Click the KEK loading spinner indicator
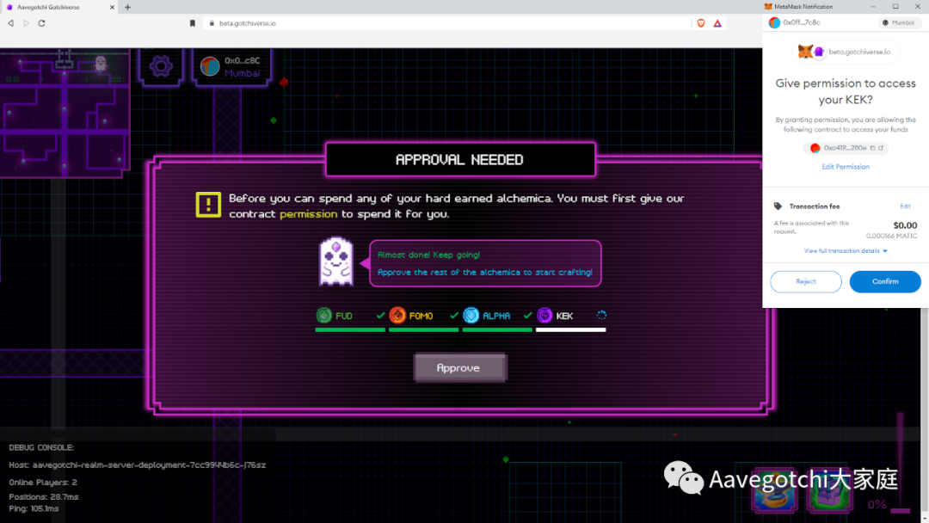 [600, 315]
